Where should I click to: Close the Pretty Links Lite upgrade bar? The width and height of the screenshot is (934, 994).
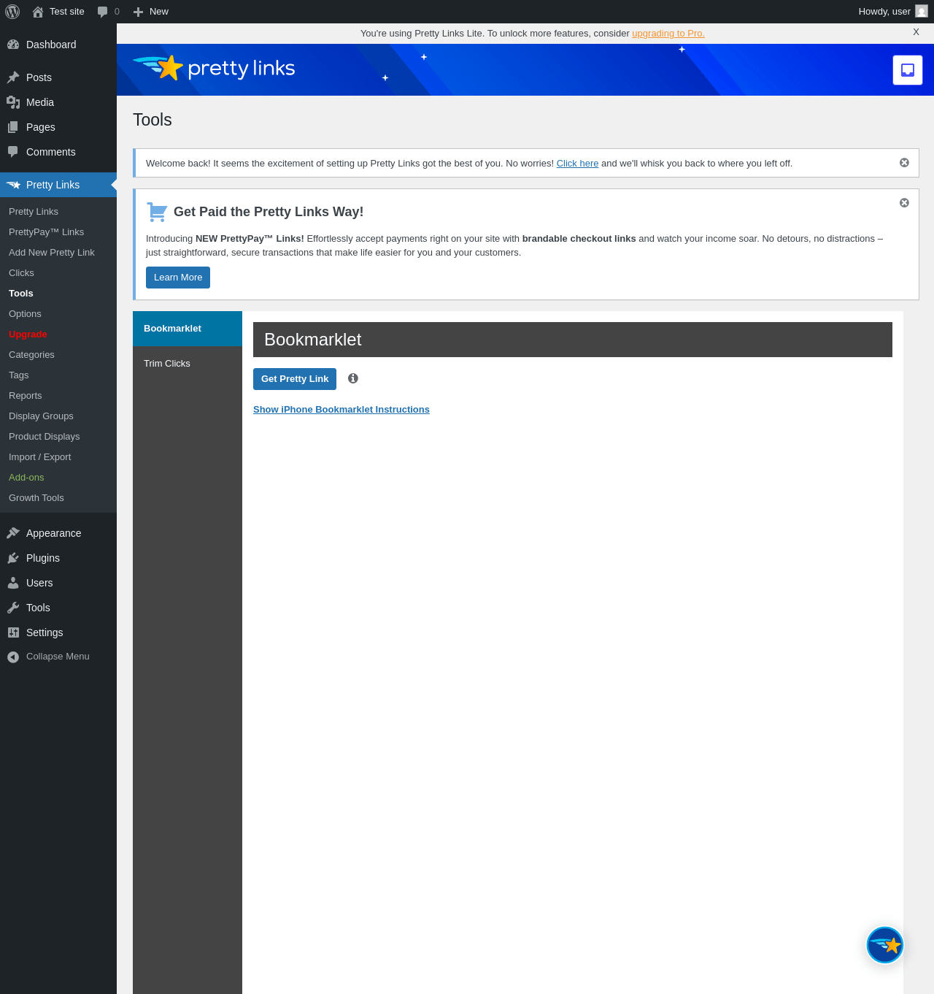916,32
